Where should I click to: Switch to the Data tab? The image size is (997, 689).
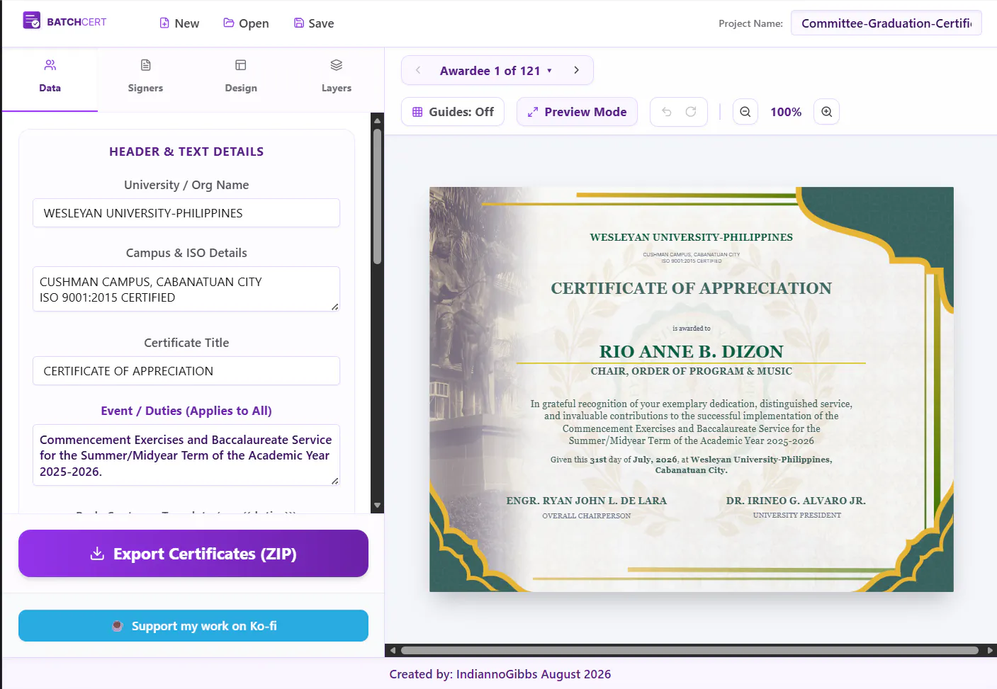[x=50, y=78]
